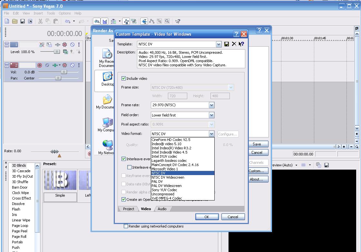Screen dimensions: 361x252
Task: Click Save Snapshot icon in preview window
Action: tap(327, 165)
